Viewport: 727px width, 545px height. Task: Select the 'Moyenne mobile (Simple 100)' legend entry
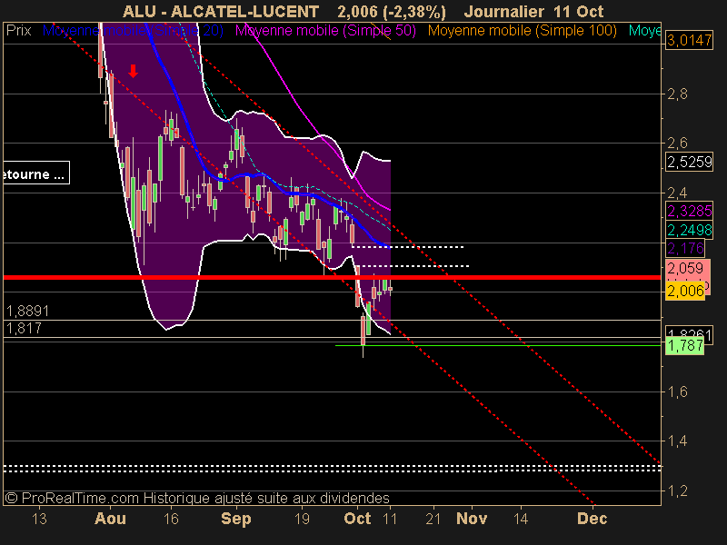click(x=522, y=31)
